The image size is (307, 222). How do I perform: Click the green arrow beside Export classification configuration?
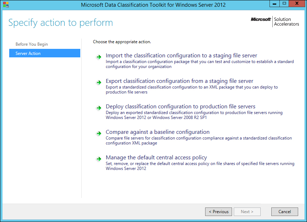[x=99, y=82]
